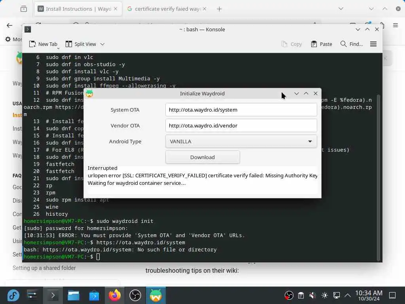The image size is (405, 304).
Task: Expand the New Tab dropdown arrow
Action: [x=59, y=48]
